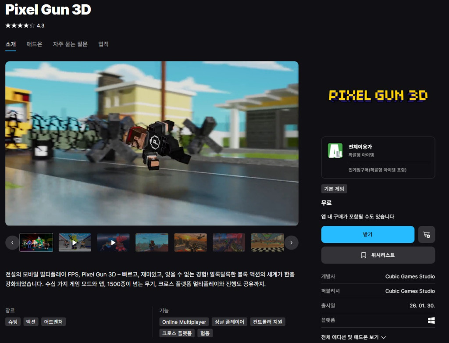Play the third thumbnail video in the carousel
The height and width of the screenshot is (343, 449).
113,242
